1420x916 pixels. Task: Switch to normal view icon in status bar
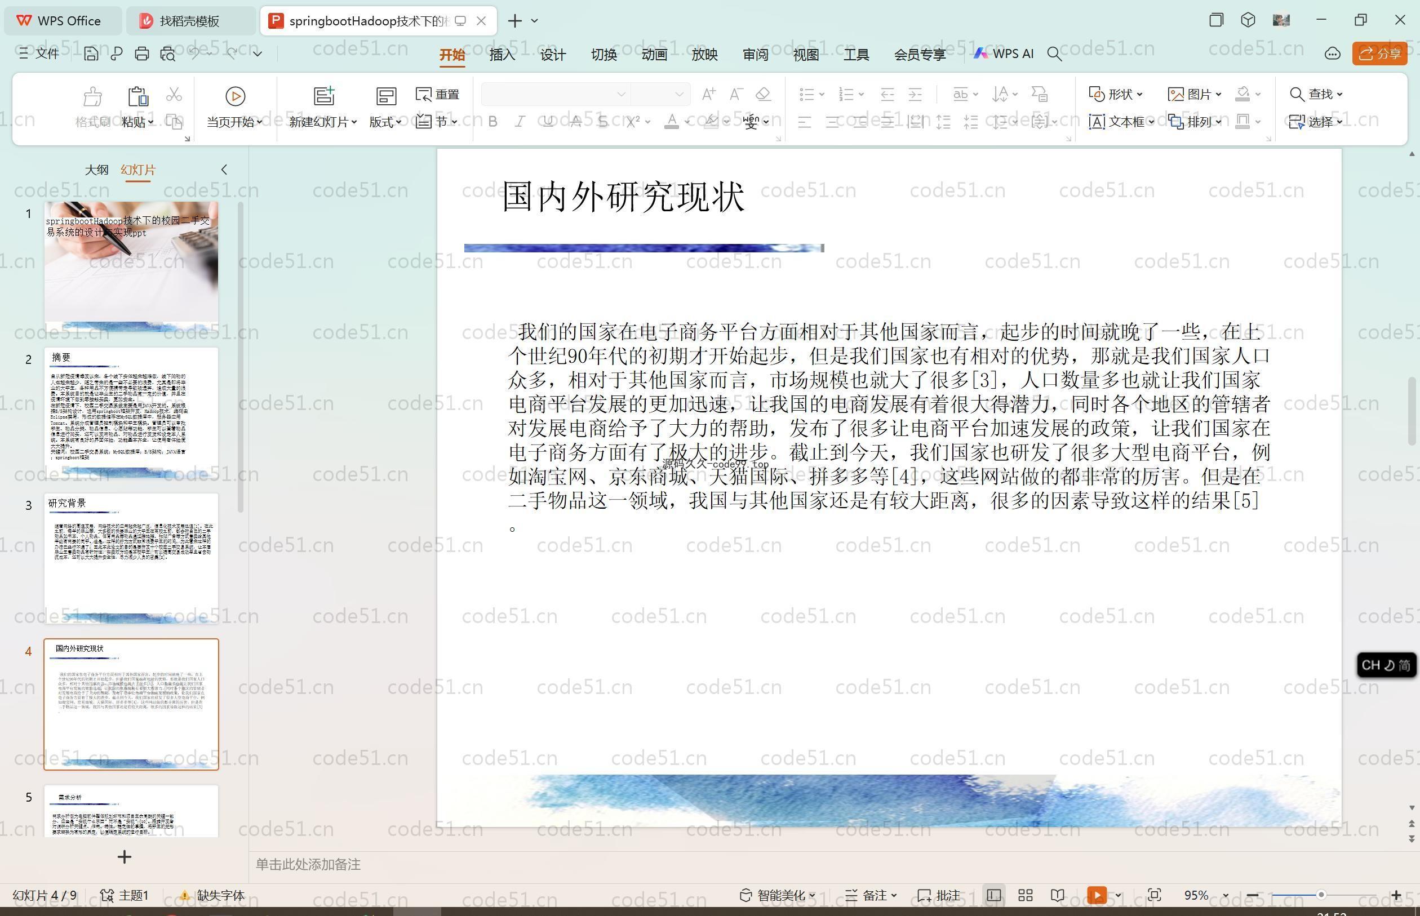993,895
